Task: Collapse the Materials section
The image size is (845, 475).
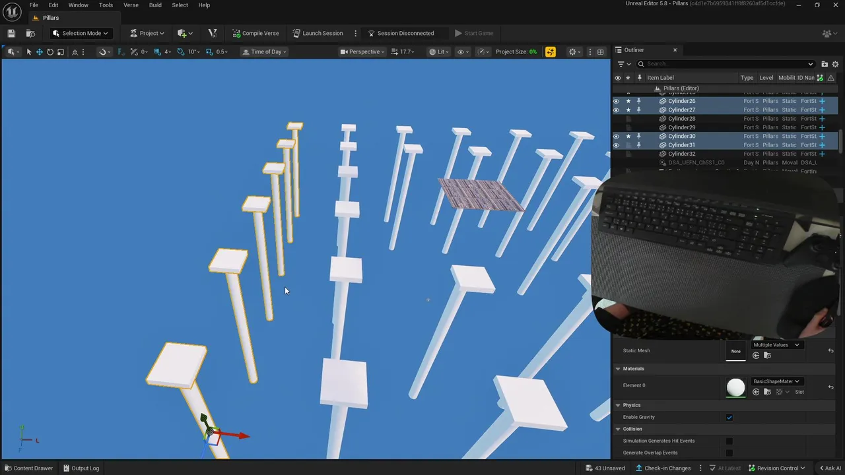Action: 618,369
